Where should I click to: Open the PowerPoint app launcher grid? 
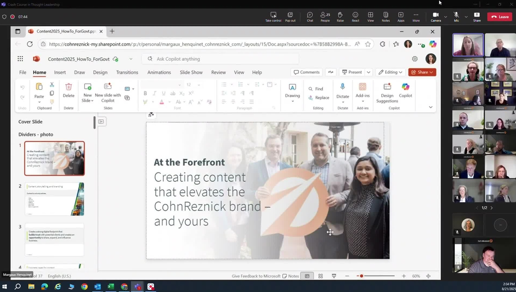[x=20, y=59]
